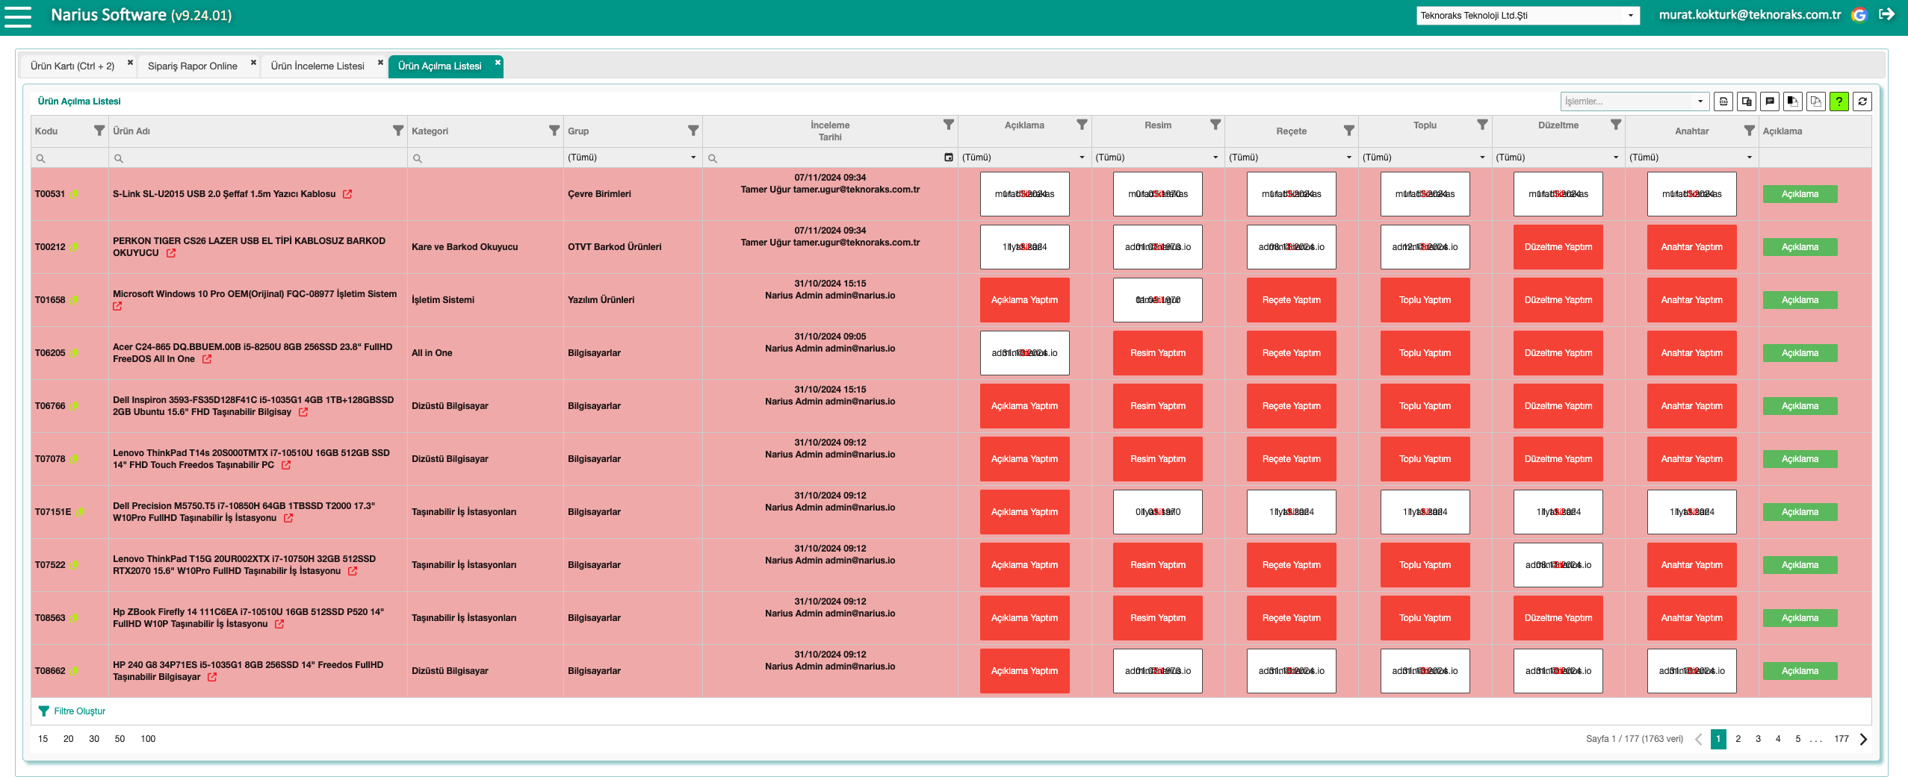Screen dimensions: 1908x777
Task: Open the Teknoraks Teknoloji company selector
Action: click(x=1527, y=16)
